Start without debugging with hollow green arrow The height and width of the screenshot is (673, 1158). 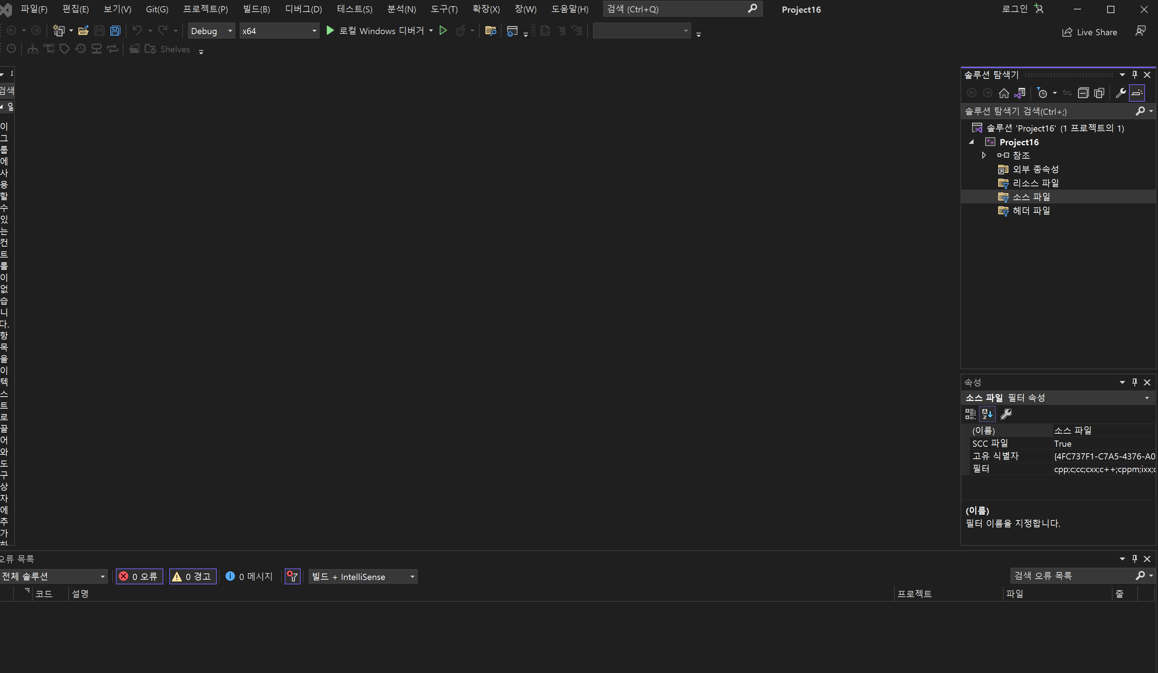(443, 31)
